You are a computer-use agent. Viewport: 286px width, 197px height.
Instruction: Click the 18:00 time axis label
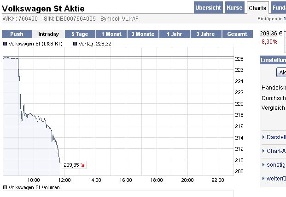pos(157,180)
